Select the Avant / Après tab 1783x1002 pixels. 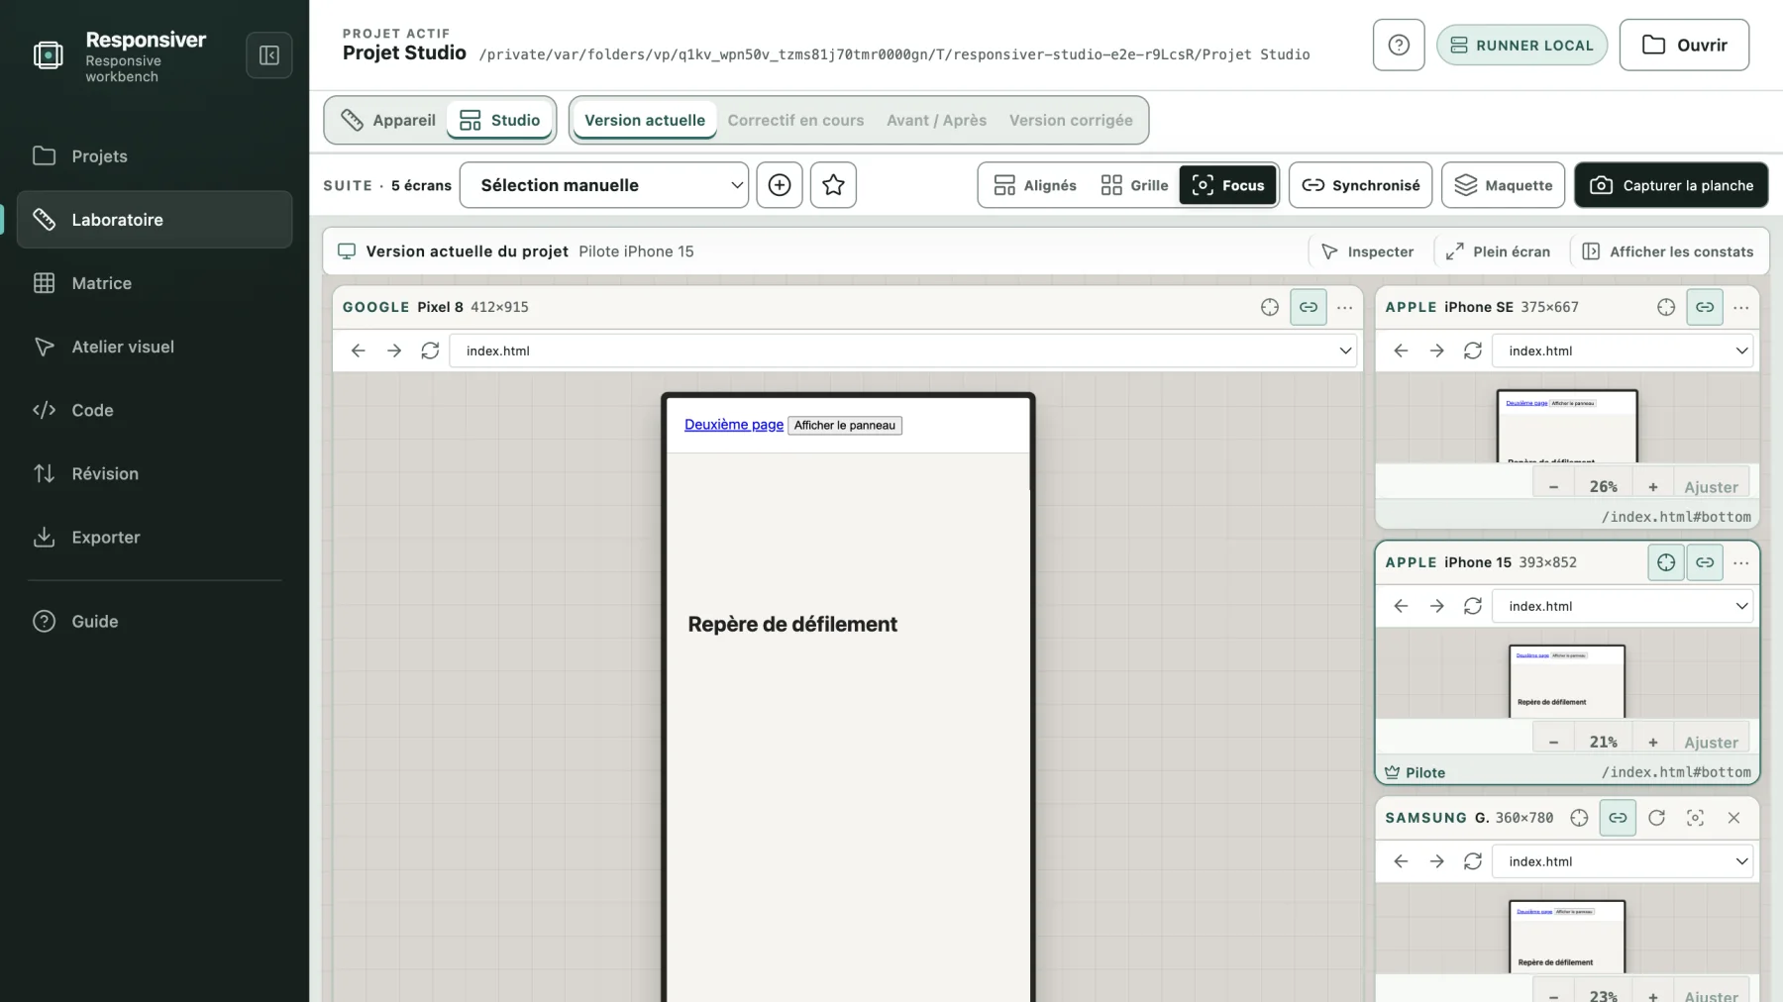coord(936,120)
